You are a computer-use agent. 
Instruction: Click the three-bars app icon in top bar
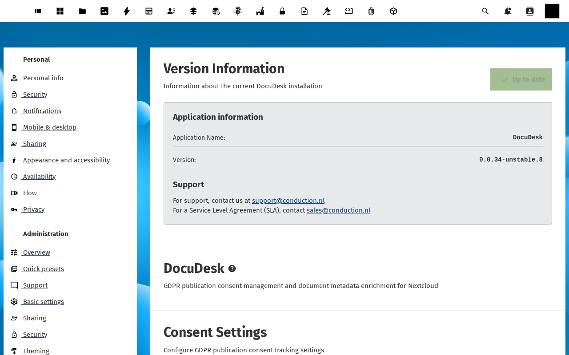[x=38, y=11]
